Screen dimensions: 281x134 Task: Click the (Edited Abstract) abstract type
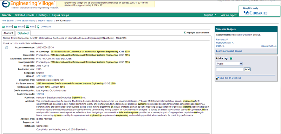(45, 119)
